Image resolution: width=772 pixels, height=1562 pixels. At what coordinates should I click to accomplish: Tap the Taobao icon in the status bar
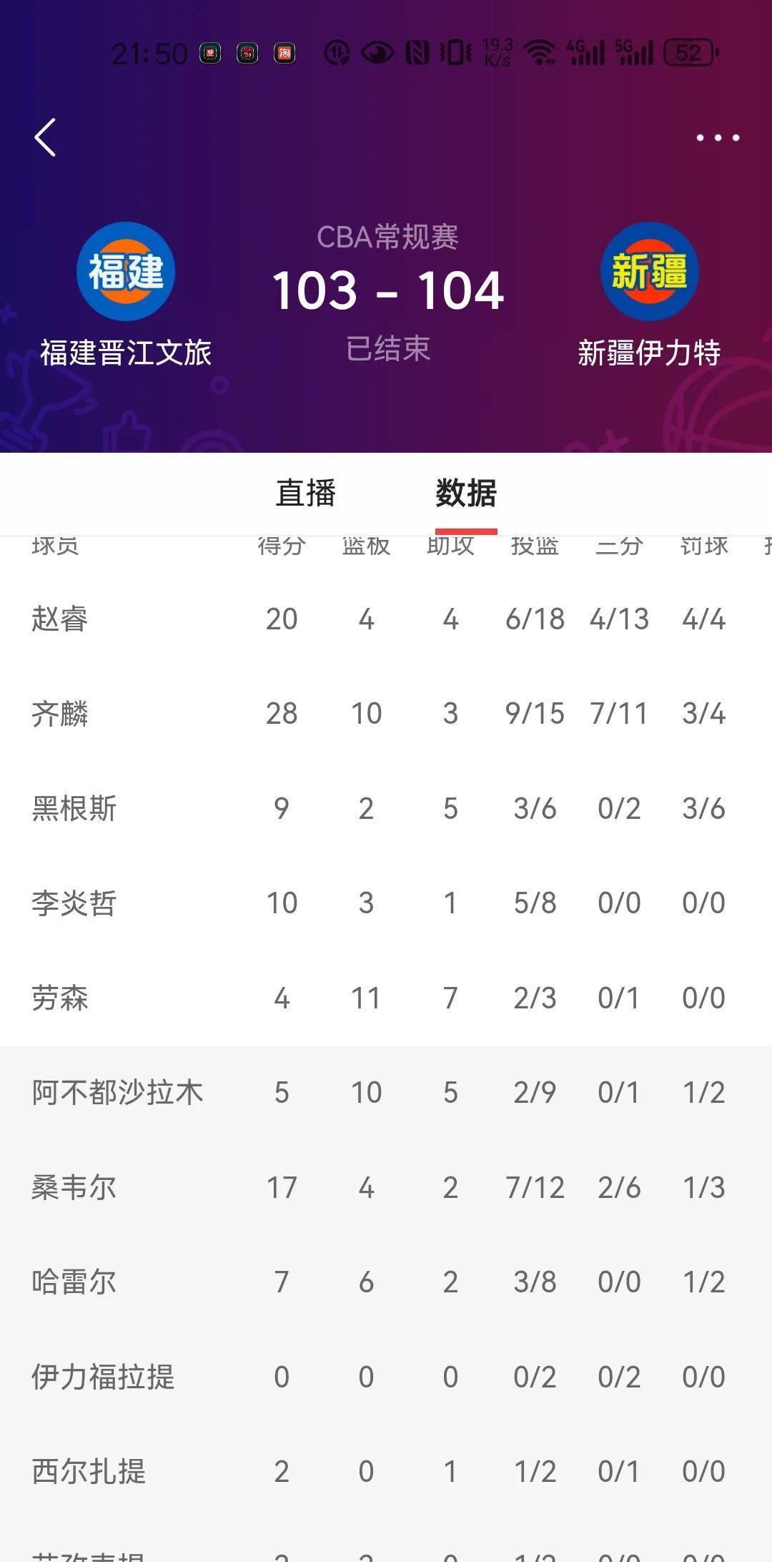tap(286, 53)
